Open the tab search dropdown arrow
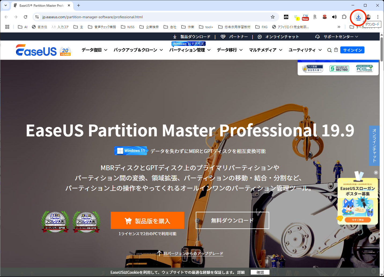 [x=5, y=5]
